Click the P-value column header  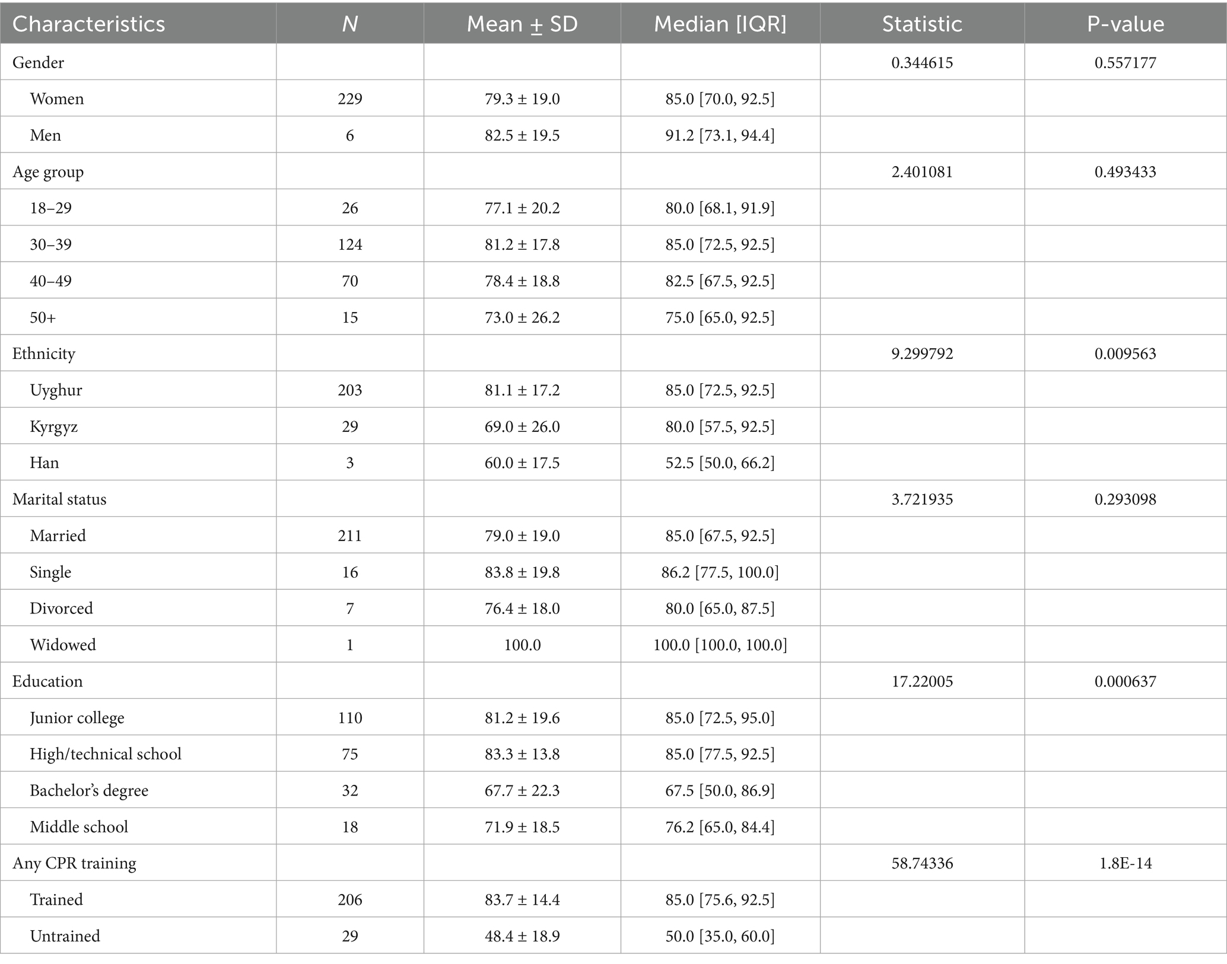pos(1125,24)
